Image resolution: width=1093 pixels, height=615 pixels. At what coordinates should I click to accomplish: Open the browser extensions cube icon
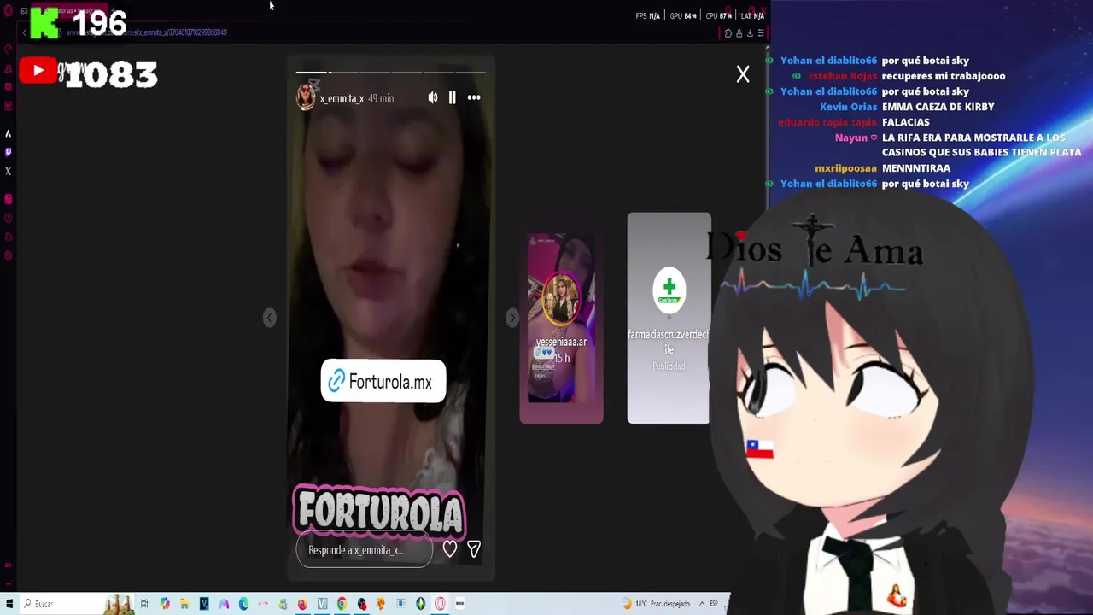click(728, 33)
